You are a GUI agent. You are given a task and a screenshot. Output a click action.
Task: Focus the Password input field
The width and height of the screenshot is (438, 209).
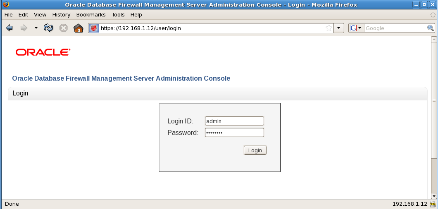click(234, 132)
